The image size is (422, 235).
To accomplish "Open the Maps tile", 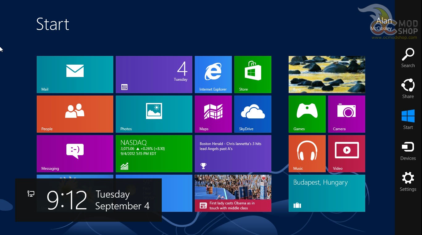I will click(x=213, y=114).
